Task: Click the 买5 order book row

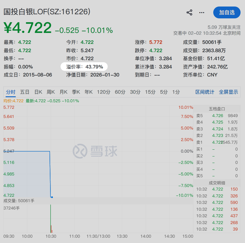Action: (217, 176)
